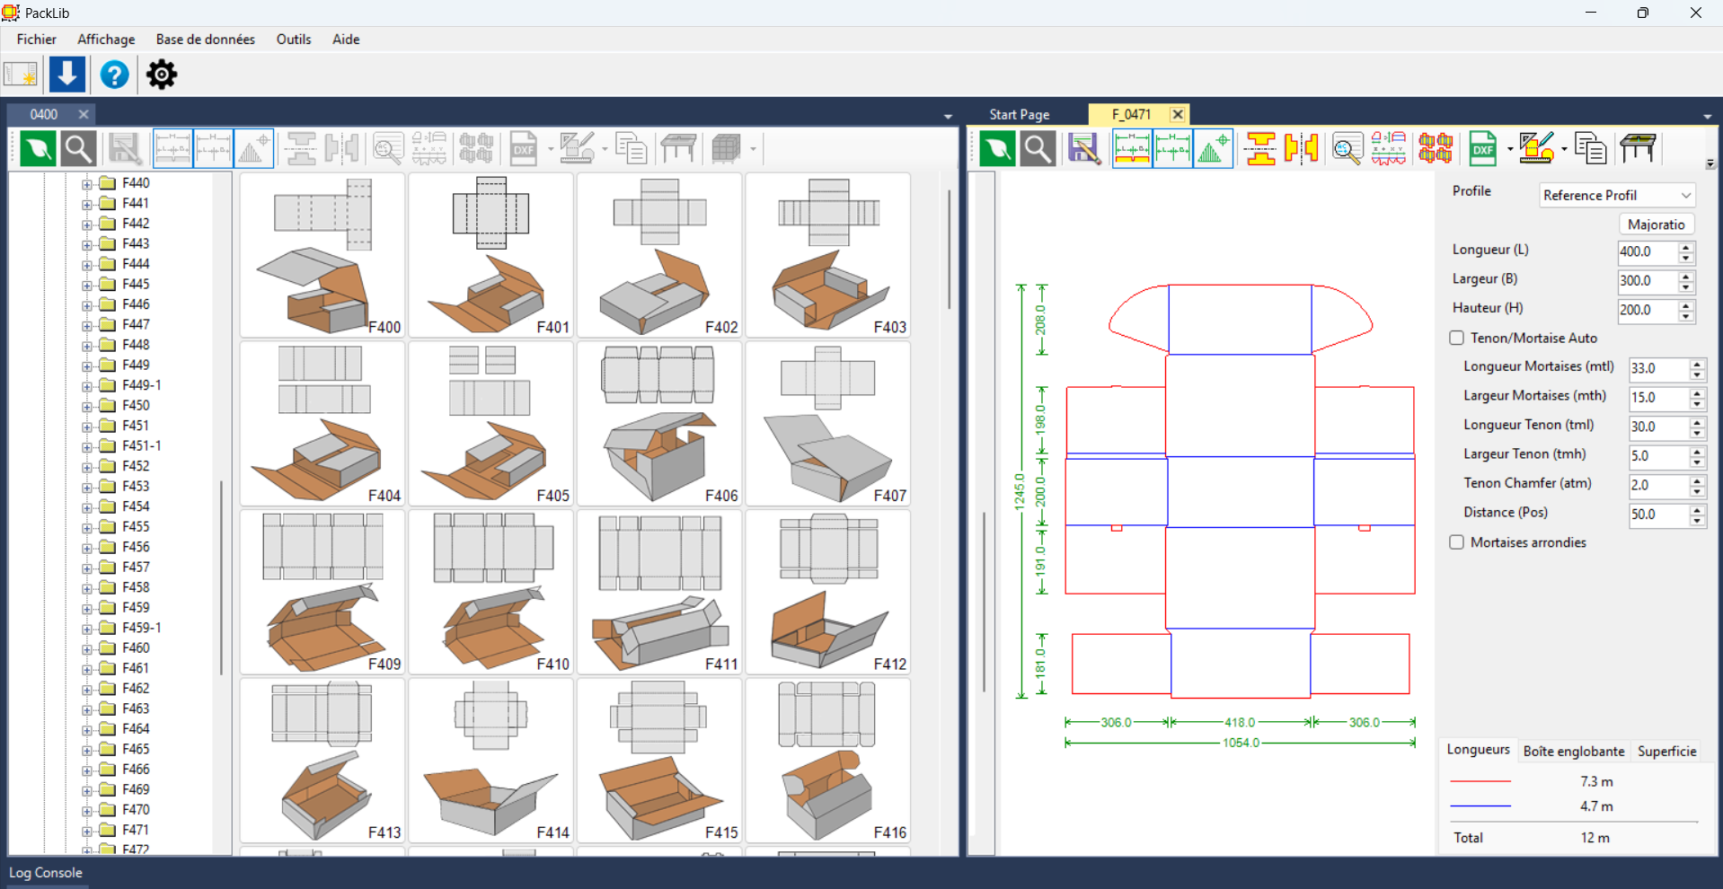Enable Tenon/Mortaise Auto checkbox
This screenshot has height=889, width=1723.
[1456, 338]
